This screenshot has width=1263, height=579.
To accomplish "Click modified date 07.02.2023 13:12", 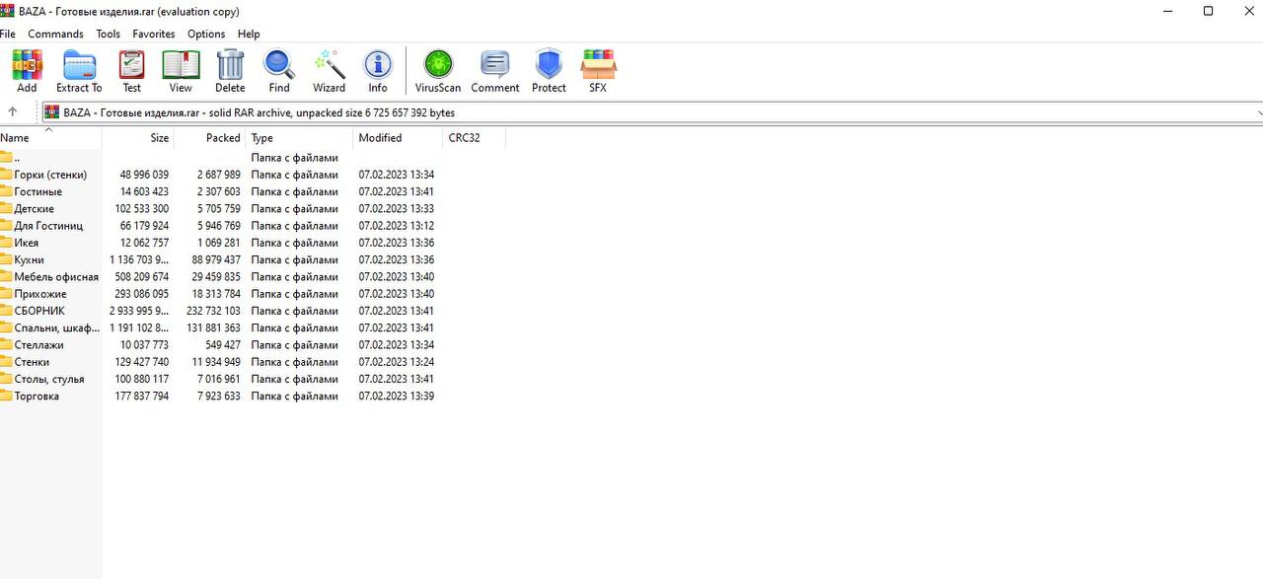I will (397, 226).
